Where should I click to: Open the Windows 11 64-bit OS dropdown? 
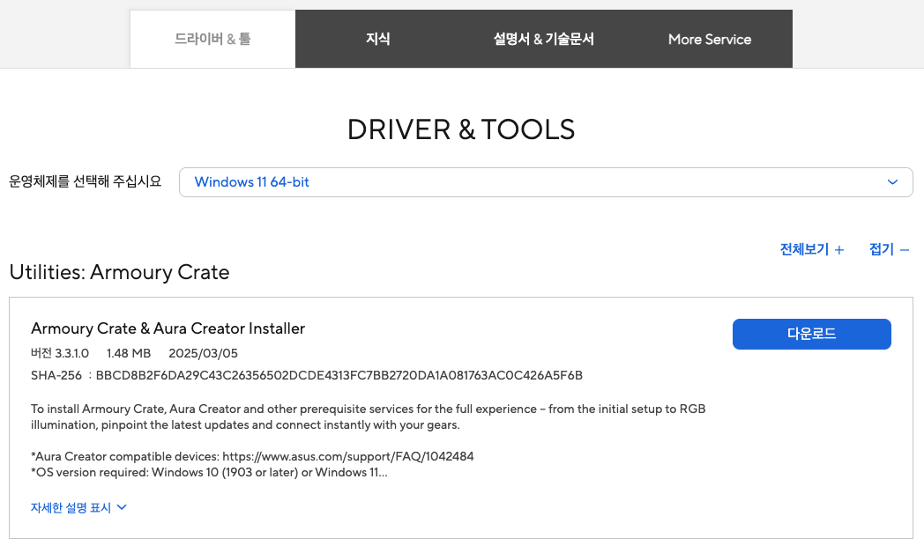coord(546,182)
